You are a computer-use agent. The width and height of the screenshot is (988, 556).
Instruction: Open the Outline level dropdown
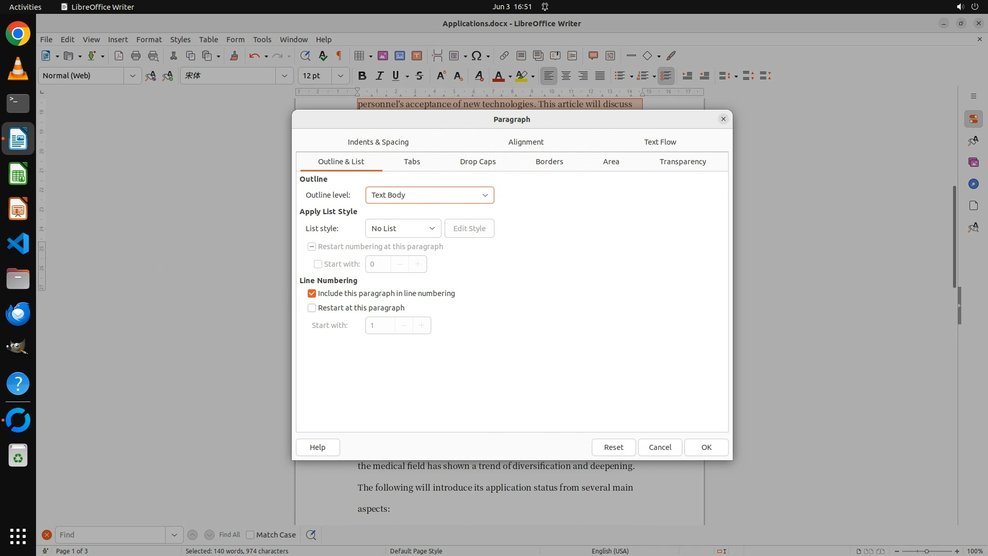(x=430, y=195)
